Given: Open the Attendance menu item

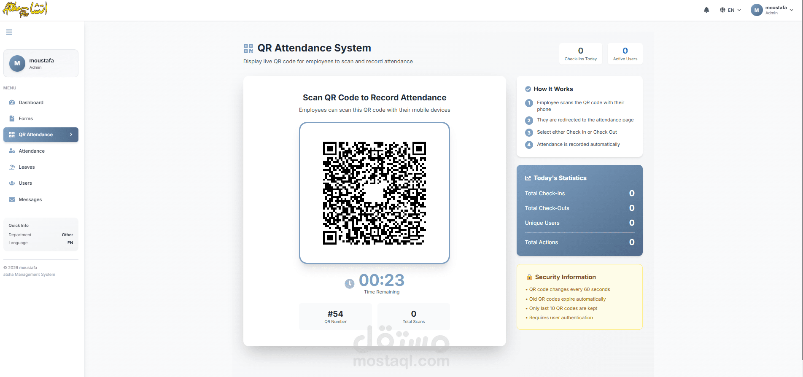Looking at the screenshot, I should 41,151.
